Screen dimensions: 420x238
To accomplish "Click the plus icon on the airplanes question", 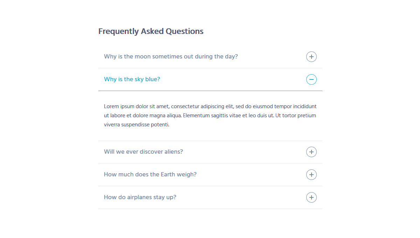I will click(311, 197).
